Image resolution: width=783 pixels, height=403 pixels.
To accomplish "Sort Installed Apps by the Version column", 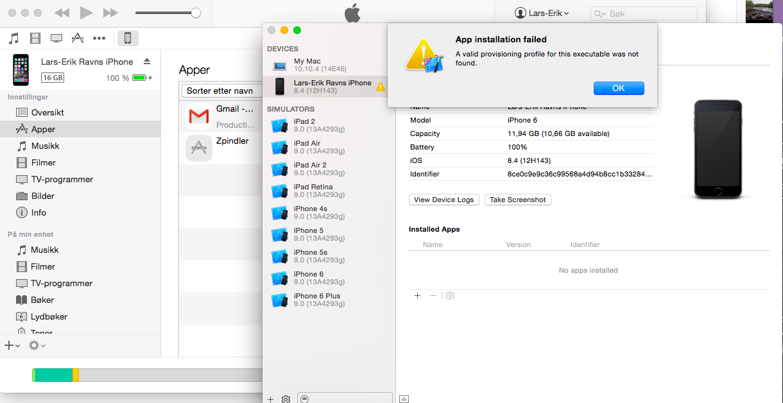I will pyautogui.click(x=519, y=244).
